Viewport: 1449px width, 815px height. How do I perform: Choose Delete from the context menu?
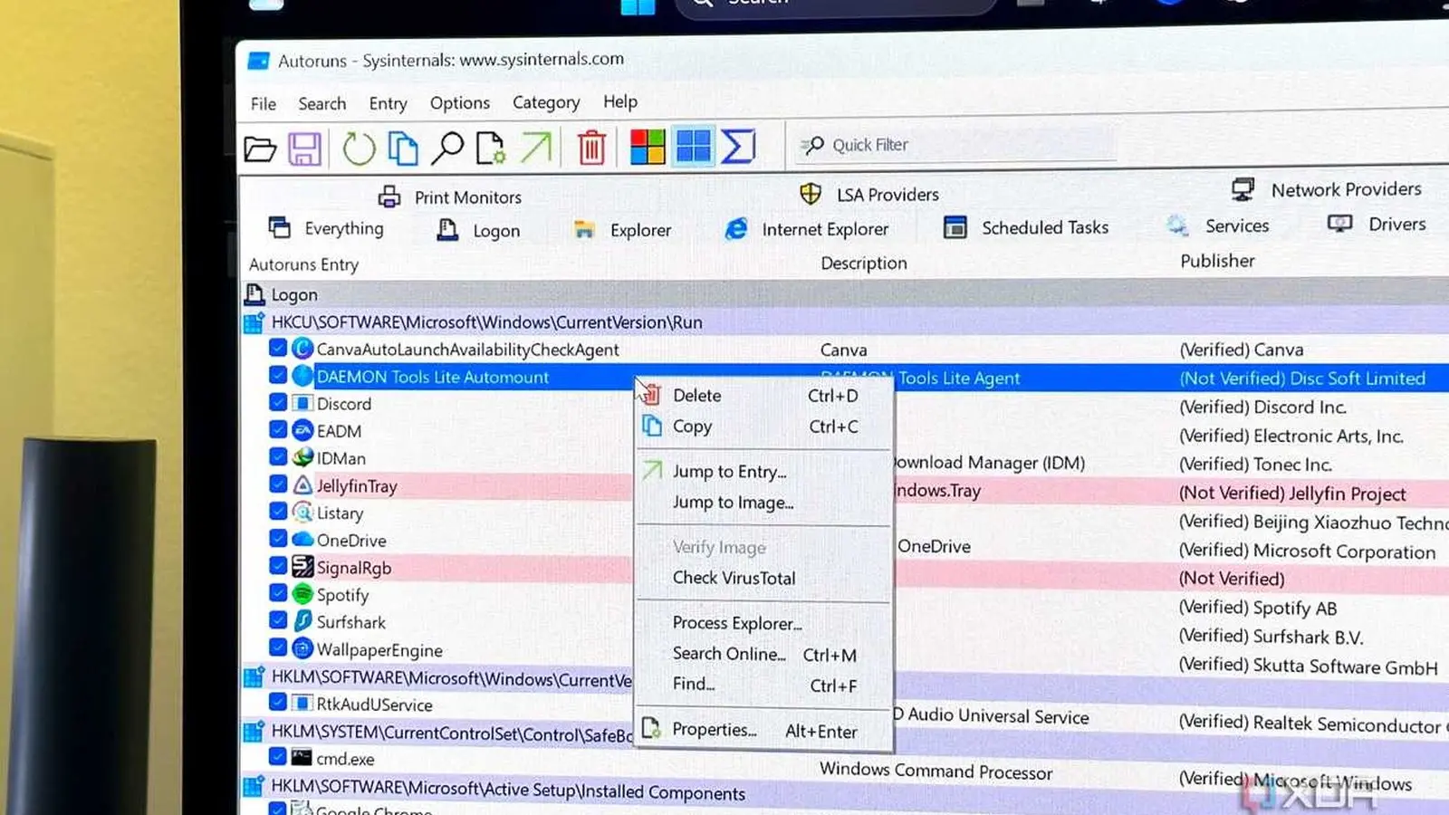click(x=763, y=396)
